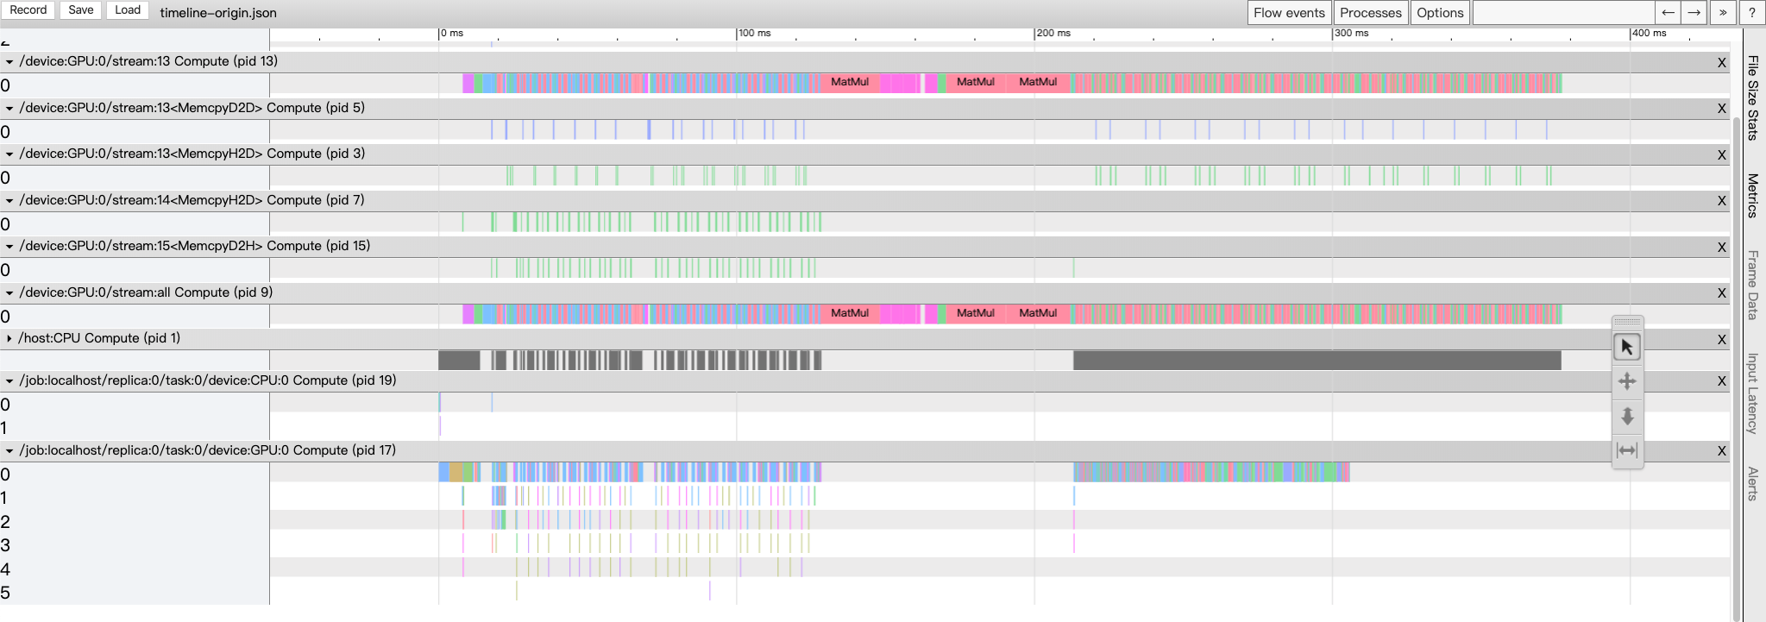
Task: Open the Frame Data side tab
Action: point(1753,285)
